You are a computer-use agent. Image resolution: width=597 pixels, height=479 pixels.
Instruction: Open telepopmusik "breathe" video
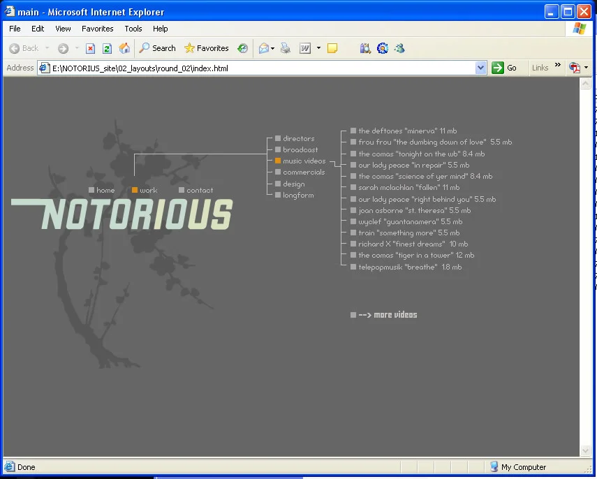406,267
